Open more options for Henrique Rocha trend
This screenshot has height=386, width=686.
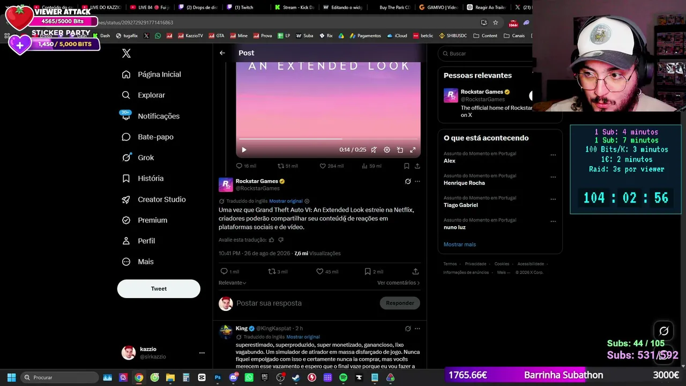(x=553, y=177)
